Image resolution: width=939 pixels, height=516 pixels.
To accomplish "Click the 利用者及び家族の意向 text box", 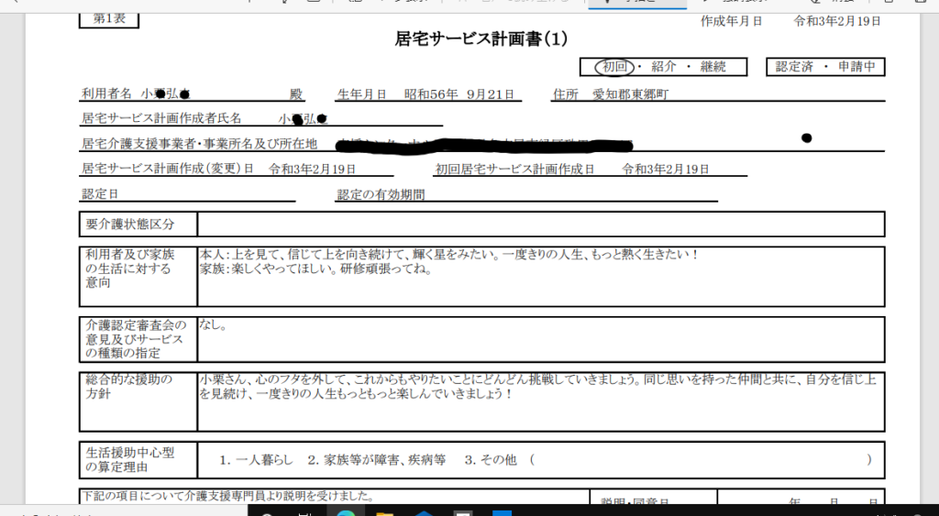I will click(x=540, y=276).
